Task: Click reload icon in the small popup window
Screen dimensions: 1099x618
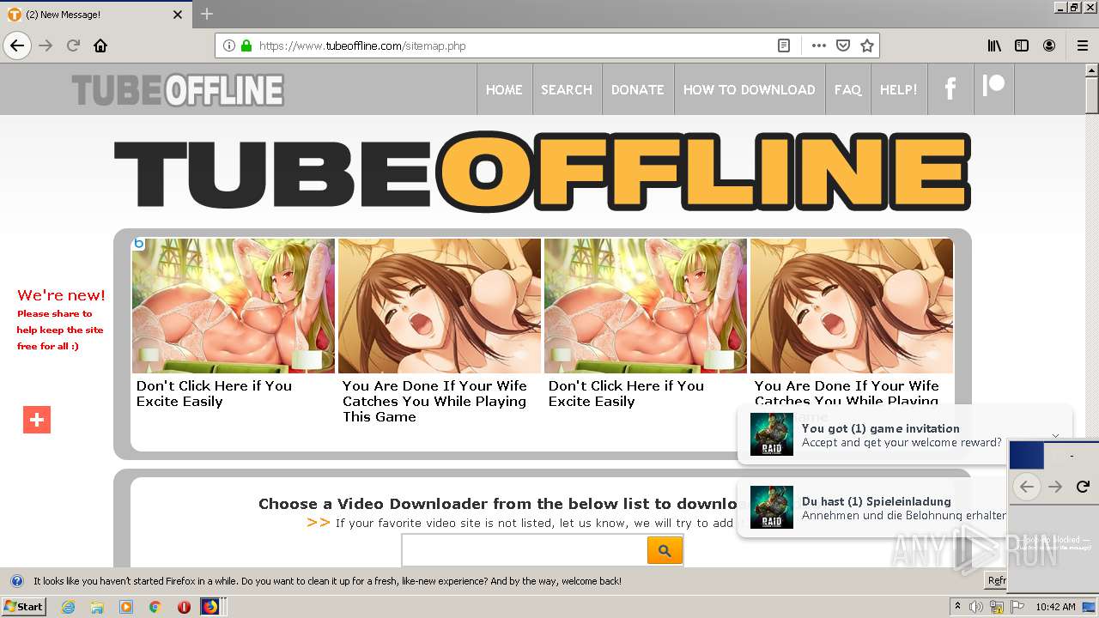Action: 1083,487
